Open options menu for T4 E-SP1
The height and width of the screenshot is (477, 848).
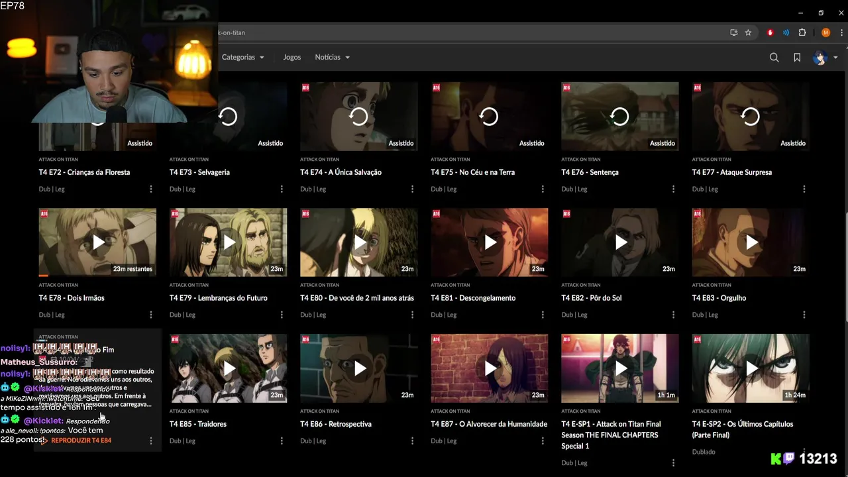(673, 462)
